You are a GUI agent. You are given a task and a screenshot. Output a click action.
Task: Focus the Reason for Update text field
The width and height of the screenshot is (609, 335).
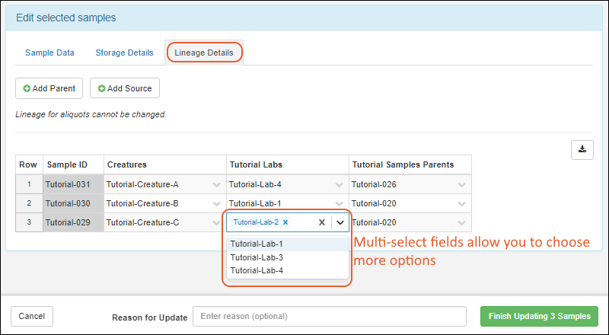pyautogui.click(x=329, y=317)
